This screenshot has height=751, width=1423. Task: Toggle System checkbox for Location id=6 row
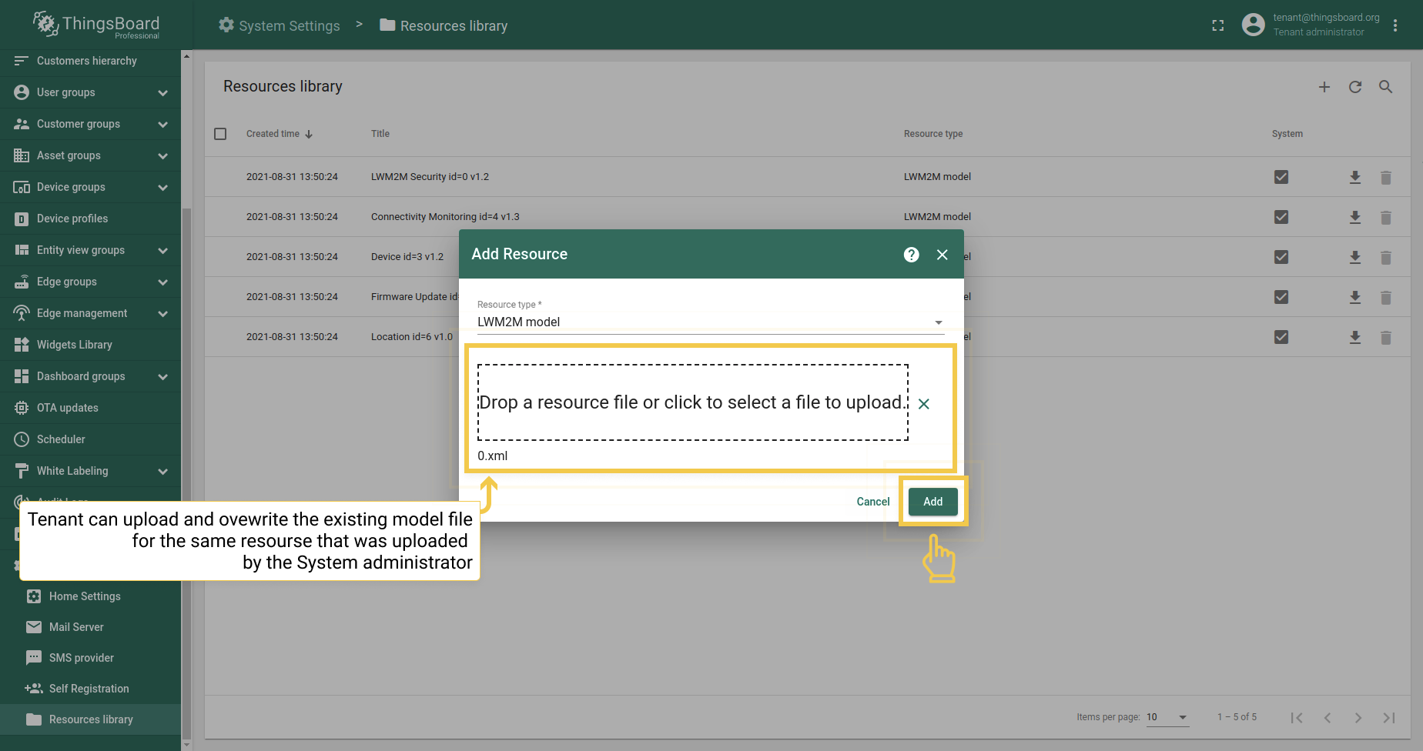tap(1281, 337)
